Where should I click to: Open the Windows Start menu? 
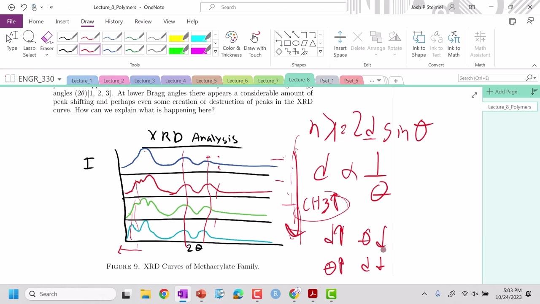tap(13, 294)
